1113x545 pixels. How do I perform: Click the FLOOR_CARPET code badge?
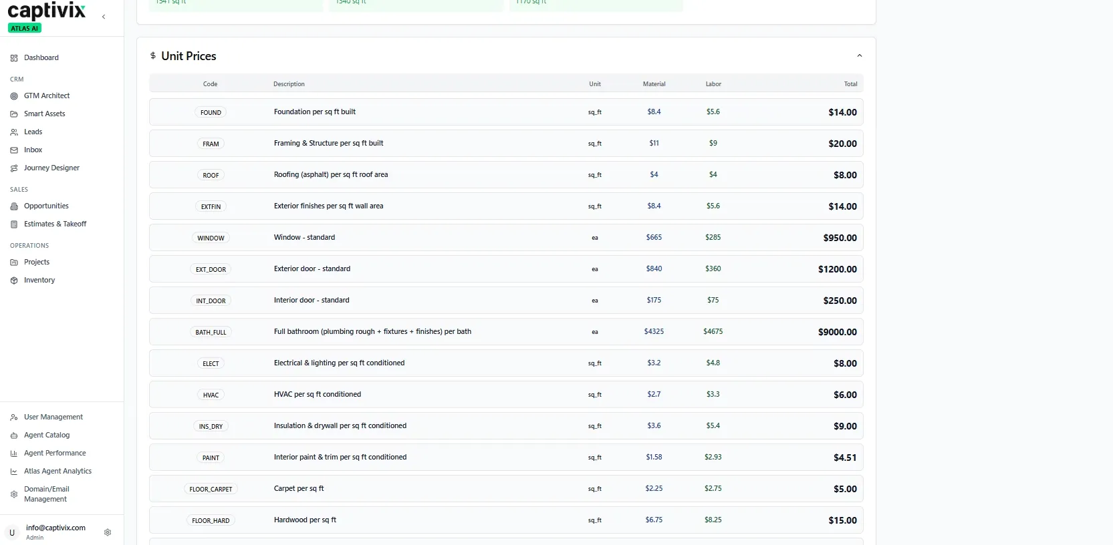(x=211, y=489)
